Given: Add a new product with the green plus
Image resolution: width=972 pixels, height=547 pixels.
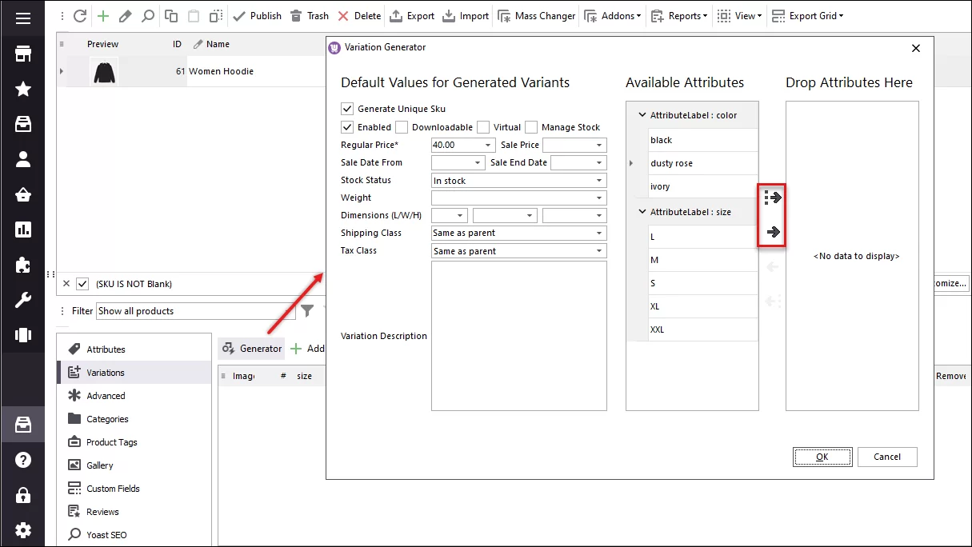Looking at the screenshot, I should pos(102,16).
